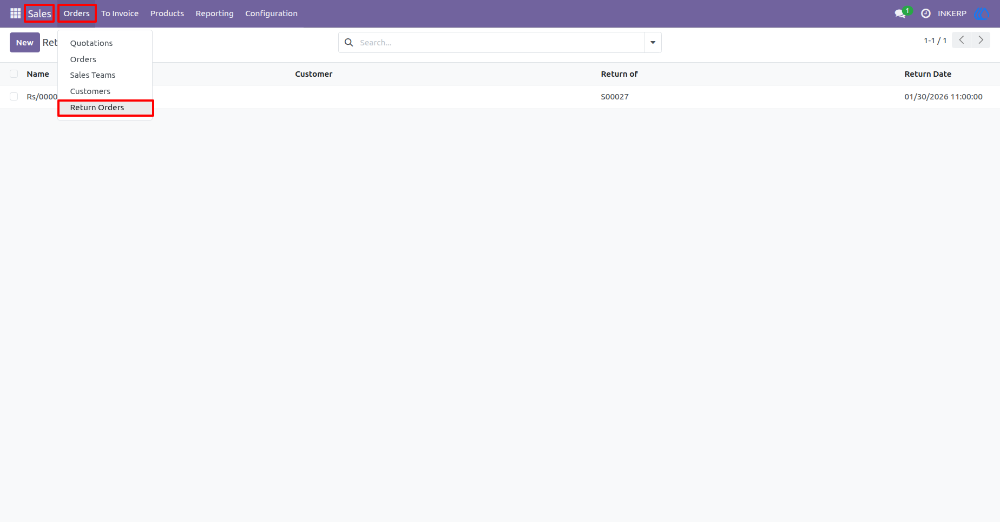
Task: Click the 01/30/2026 11:00:00 date cell
Action: coord(943,97)
